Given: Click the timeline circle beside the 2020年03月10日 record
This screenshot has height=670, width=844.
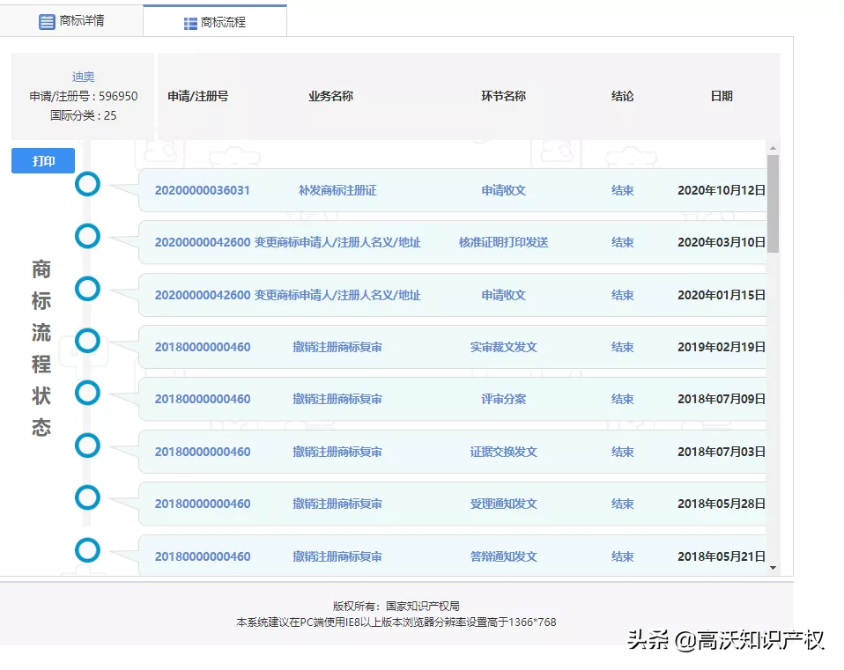Looking at the screenshot, I should coord(87,236).
